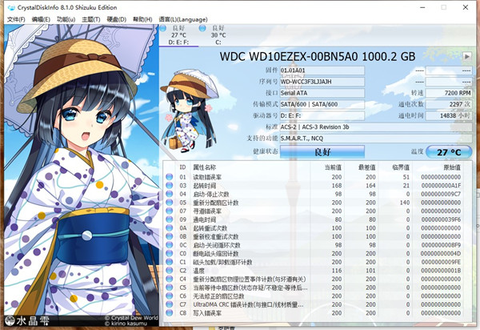The height and width of the screenshot is (330, 480).
Task: Click the transfer mode field SATA/600
Action: pos(322,104)
